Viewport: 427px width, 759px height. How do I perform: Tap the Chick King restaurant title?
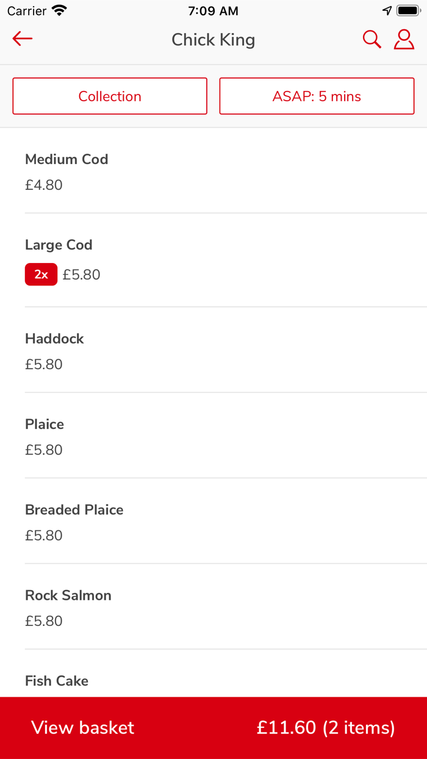coord(213,40)
